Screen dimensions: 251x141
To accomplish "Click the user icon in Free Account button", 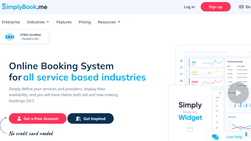I will coord(19,118).
